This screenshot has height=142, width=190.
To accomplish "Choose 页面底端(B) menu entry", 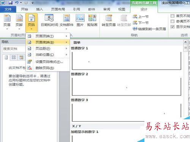I will [47, 42].
